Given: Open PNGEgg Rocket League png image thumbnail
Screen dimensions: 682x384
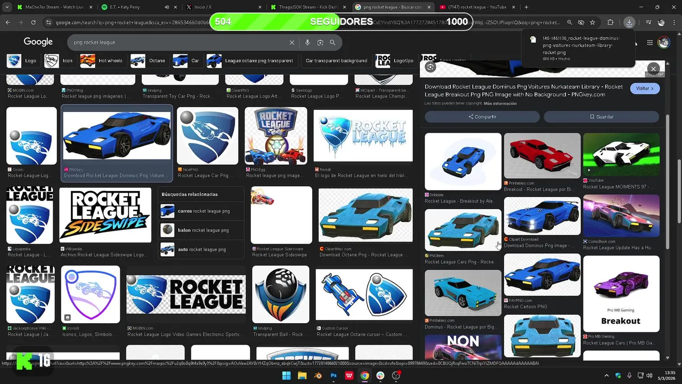Looking at the screenshot, I should coord(276,136).
